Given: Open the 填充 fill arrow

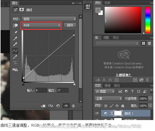Looking at the screenshot, I should [x=150, y=106].
